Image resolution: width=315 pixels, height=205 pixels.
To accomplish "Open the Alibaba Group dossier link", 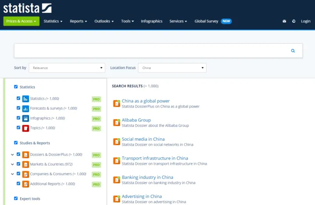I will (x=136, y=120).
